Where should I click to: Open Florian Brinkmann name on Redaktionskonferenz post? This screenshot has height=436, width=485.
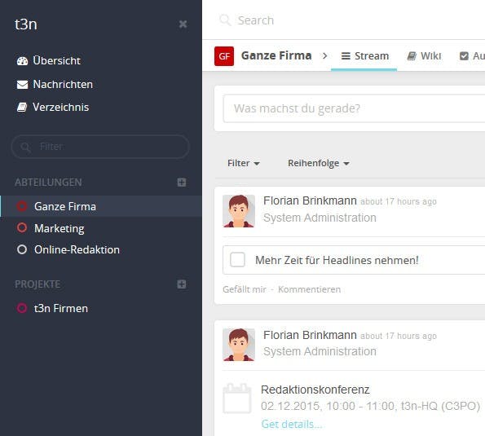pos(310,335)
